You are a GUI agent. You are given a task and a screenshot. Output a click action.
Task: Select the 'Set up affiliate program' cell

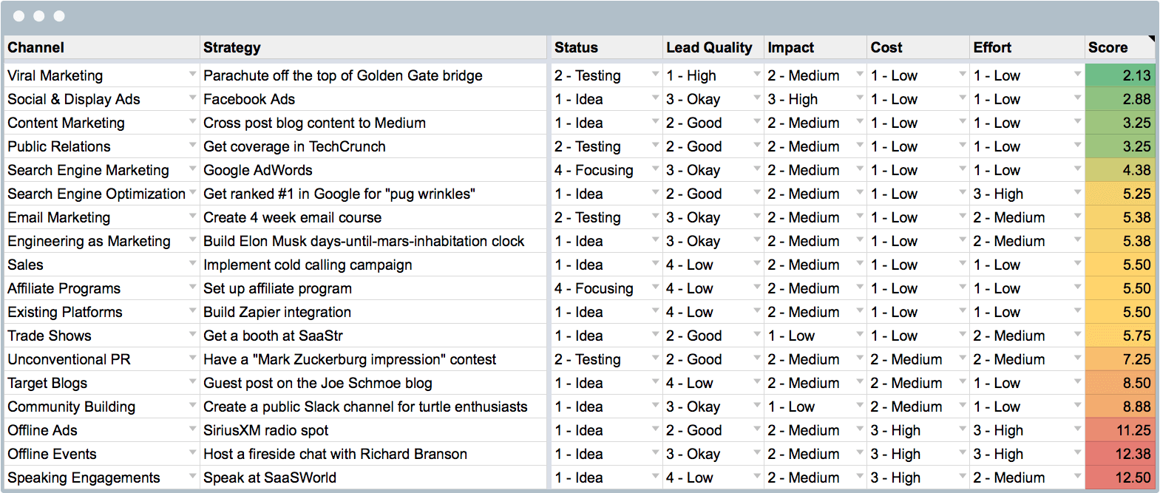(373, 288)
